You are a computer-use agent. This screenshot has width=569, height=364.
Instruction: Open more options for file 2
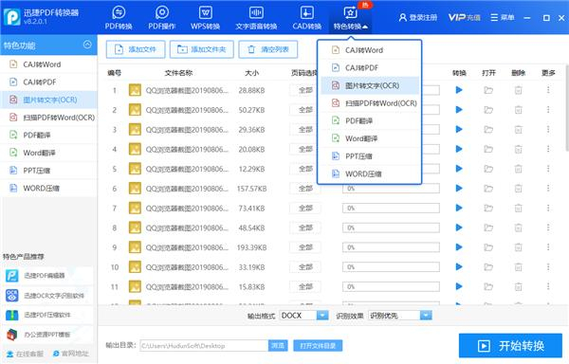point(548,110)
